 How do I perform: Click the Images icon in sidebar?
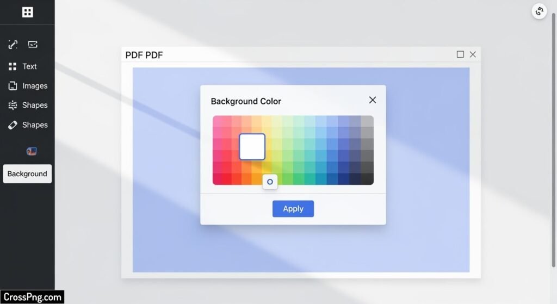click(13, 85)
